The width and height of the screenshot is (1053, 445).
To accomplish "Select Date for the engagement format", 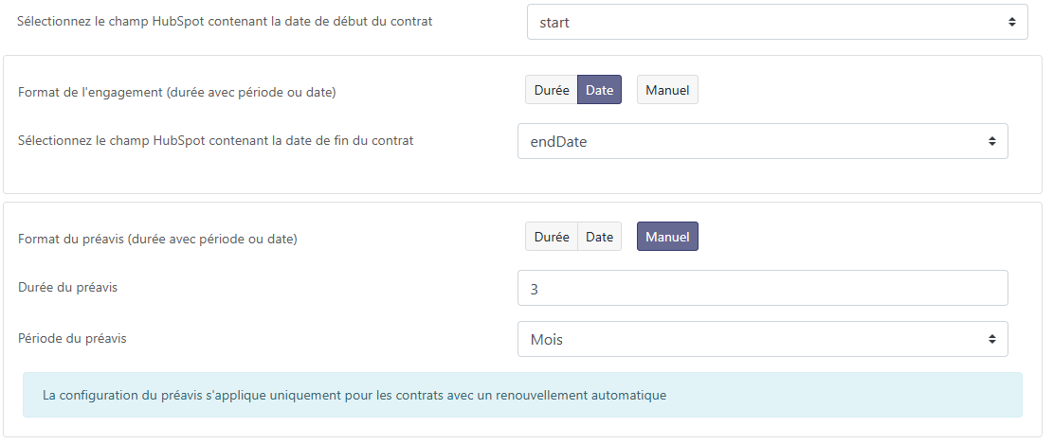I will pos(599,90).
